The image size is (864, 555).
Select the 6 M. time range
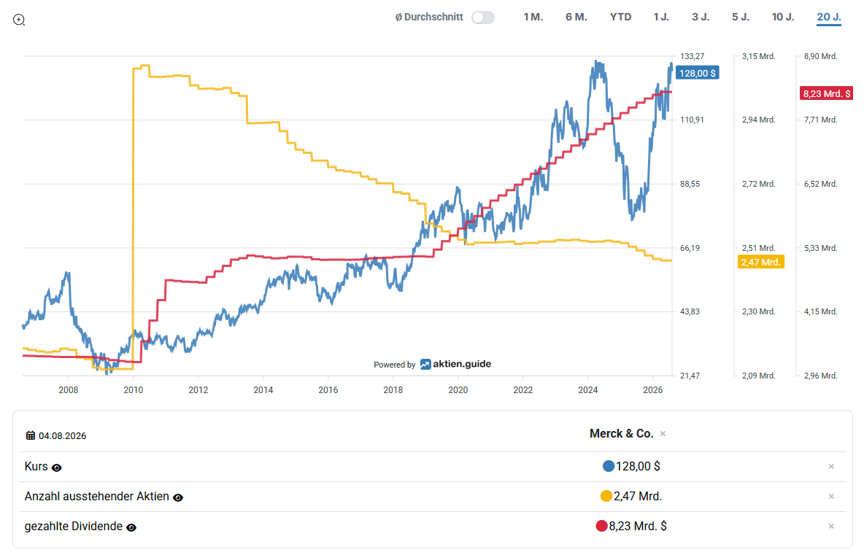click(x=576, y=17)
